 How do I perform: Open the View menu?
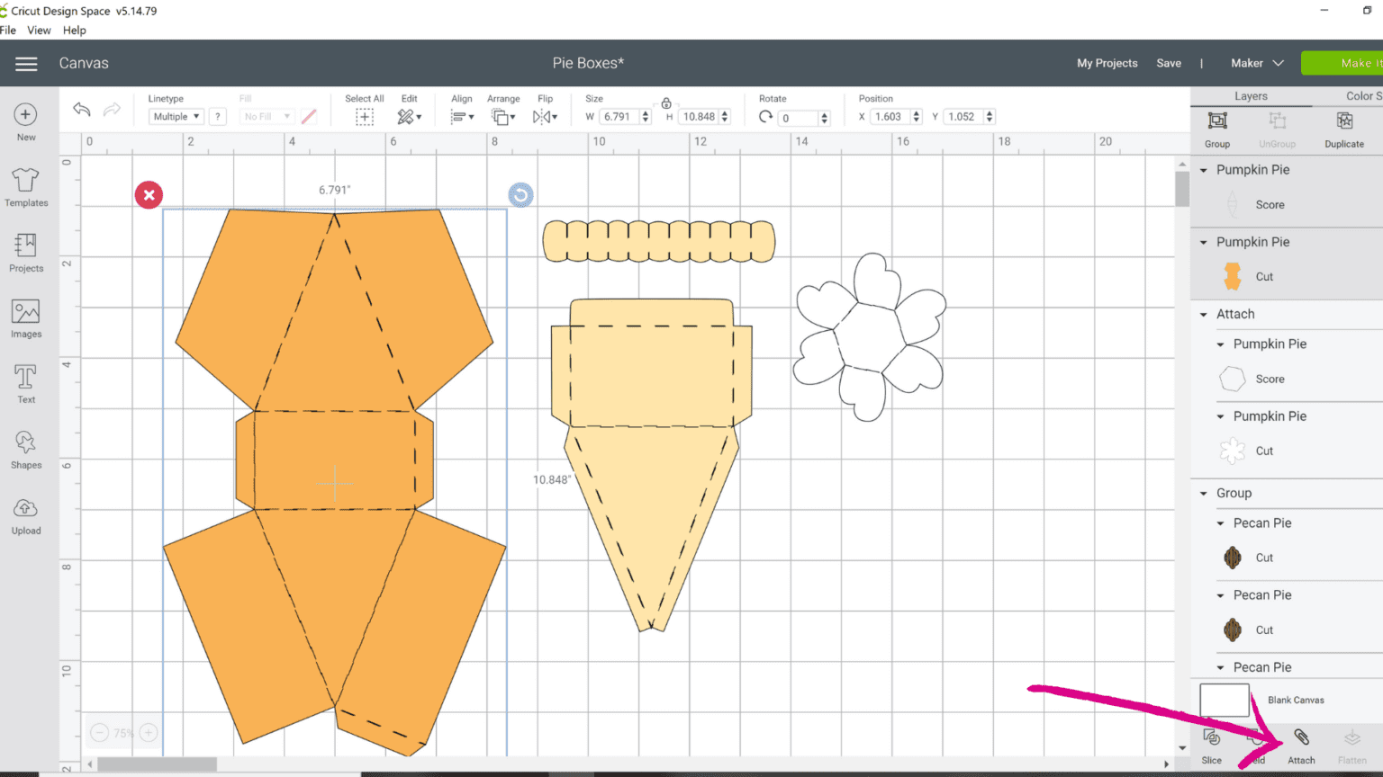pos(39,30)
